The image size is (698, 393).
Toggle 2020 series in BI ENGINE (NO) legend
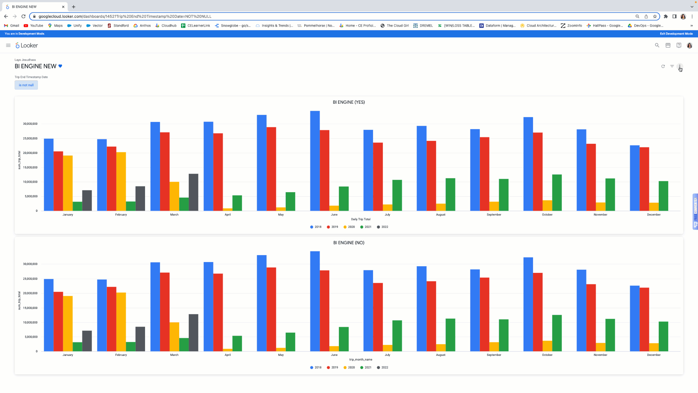349,368
